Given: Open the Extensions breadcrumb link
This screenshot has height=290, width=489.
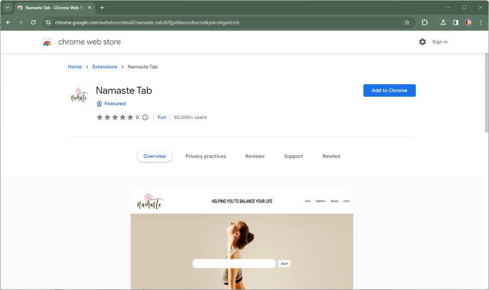Looking at the screenshot, I should pyautogui.click(x=105, y=67).
